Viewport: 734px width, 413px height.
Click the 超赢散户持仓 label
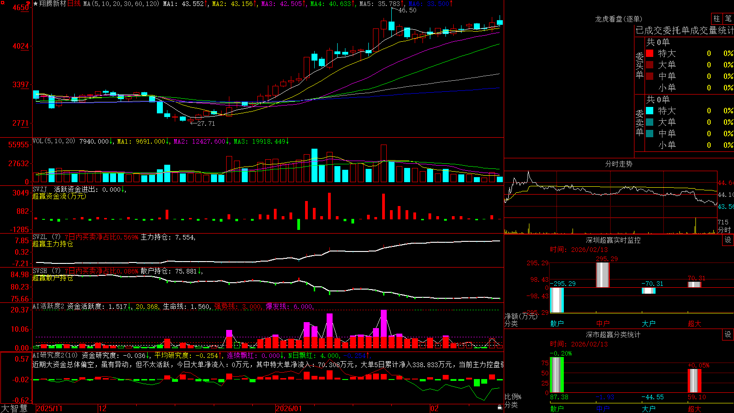(x=53, y=278)
